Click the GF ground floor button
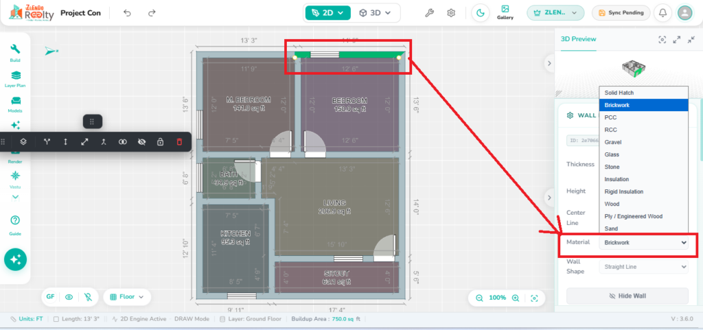The height and width of the screenshot is (330, 703). coord(50,297)
